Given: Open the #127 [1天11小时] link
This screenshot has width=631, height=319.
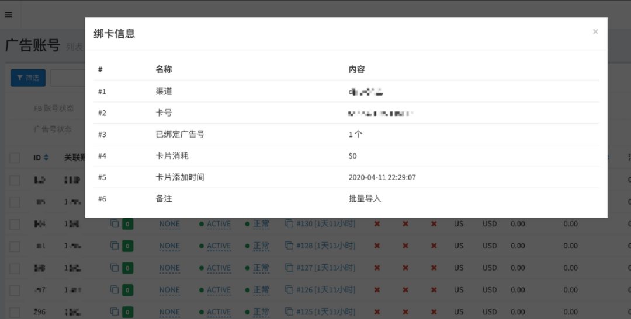Looking at the screenshot, I should click(x=326, y=268).
